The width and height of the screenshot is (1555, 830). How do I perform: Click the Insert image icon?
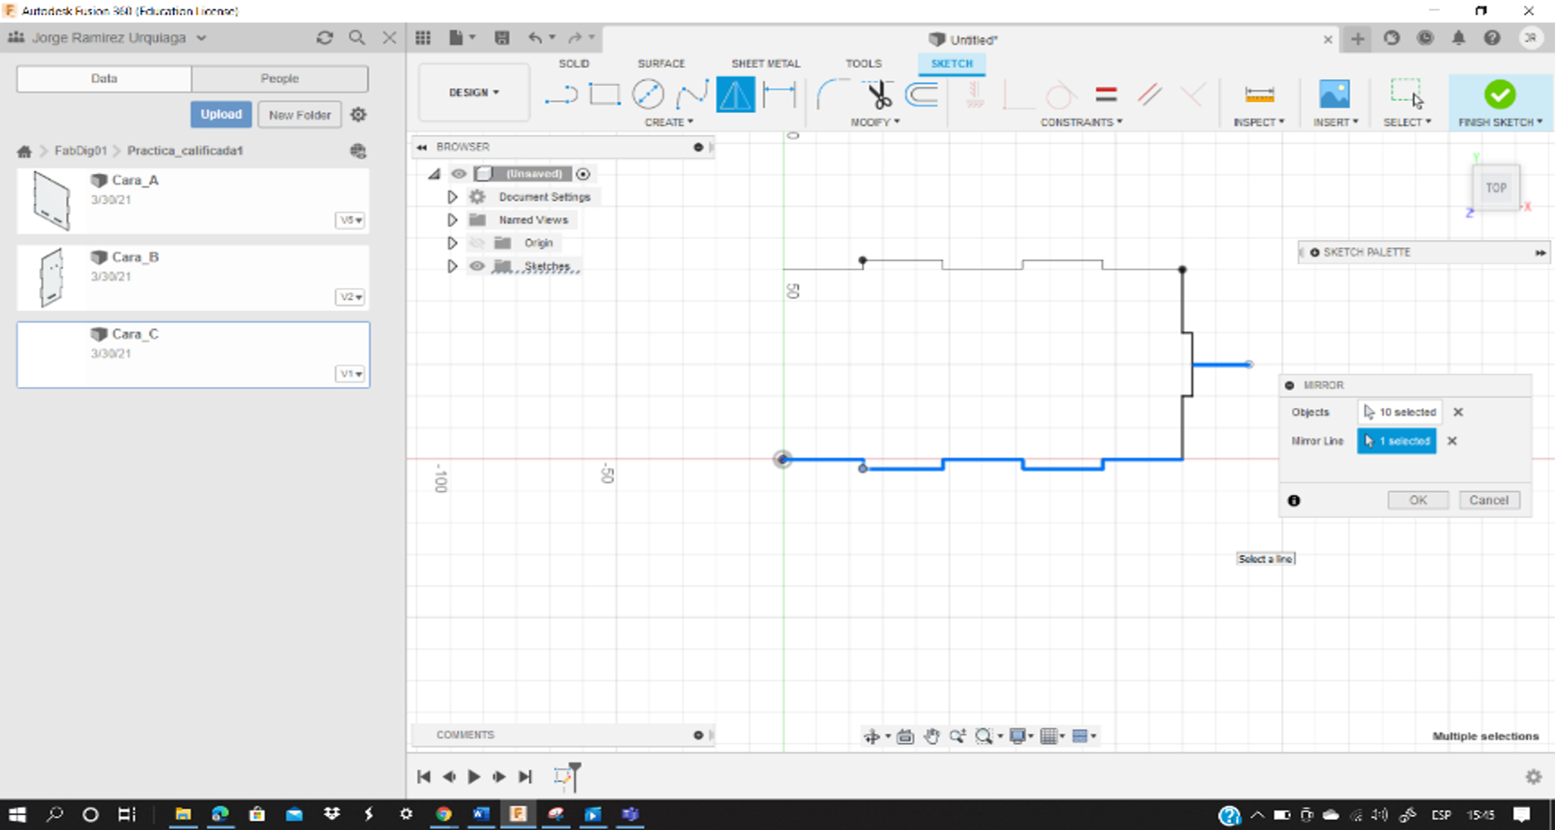coord(1334,95)
